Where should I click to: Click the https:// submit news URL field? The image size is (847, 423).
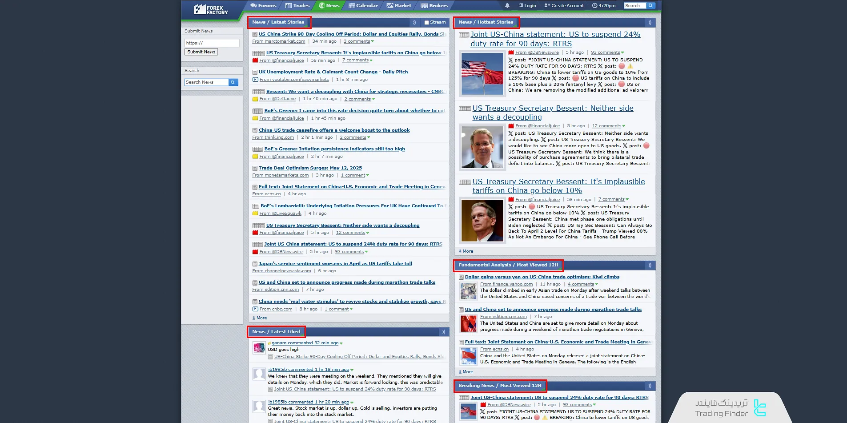tap(212, 43)
